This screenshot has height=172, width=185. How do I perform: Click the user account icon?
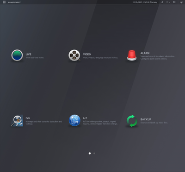162,2
